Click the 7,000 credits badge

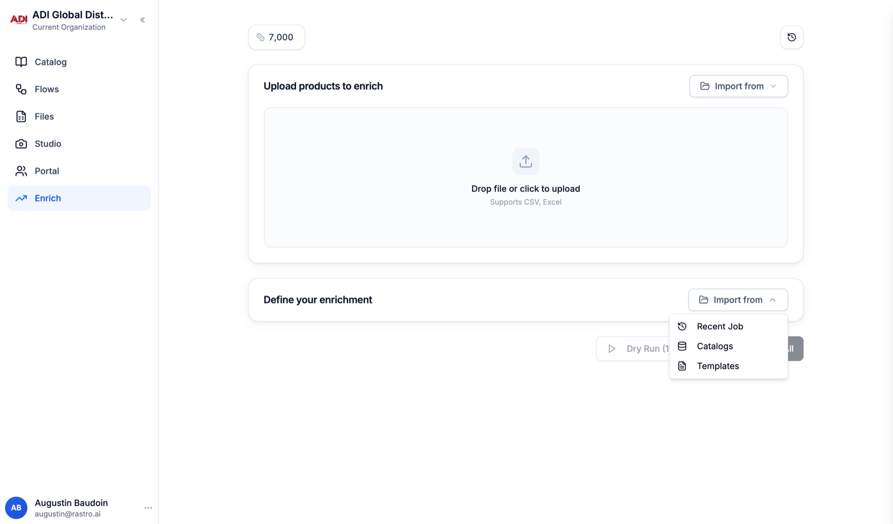(276, 37)
